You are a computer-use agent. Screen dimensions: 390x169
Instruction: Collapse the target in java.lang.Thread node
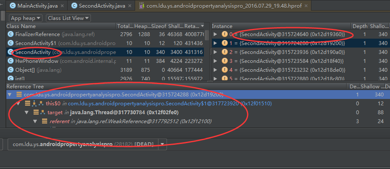click(27, 113)
